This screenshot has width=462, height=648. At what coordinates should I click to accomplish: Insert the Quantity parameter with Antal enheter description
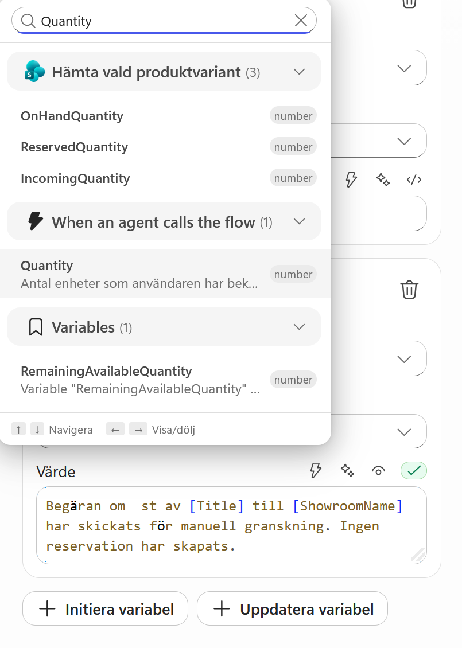point(165,274)
